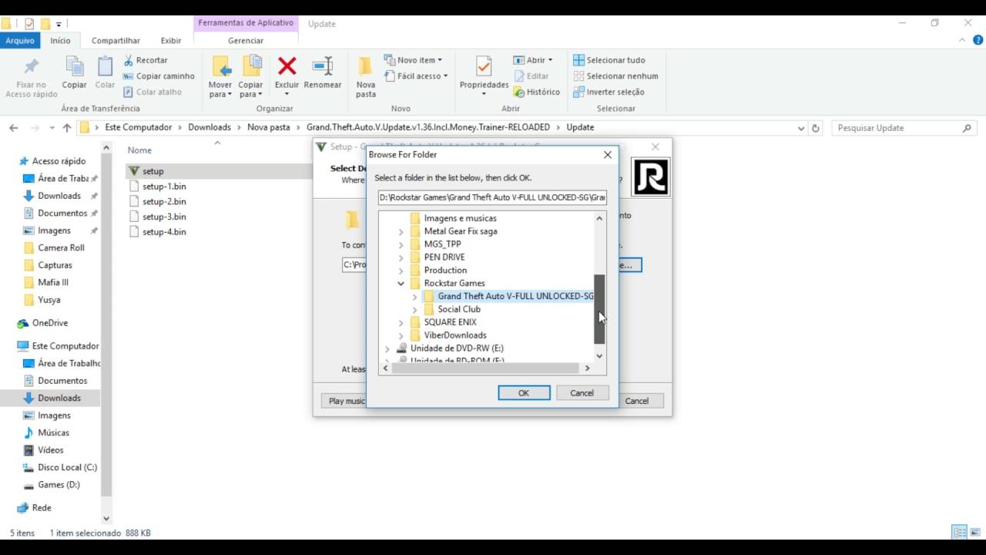Switch to the Início ribbon tab
The width and height of the screenshot is (986, 555).
(x=60, y=41)
